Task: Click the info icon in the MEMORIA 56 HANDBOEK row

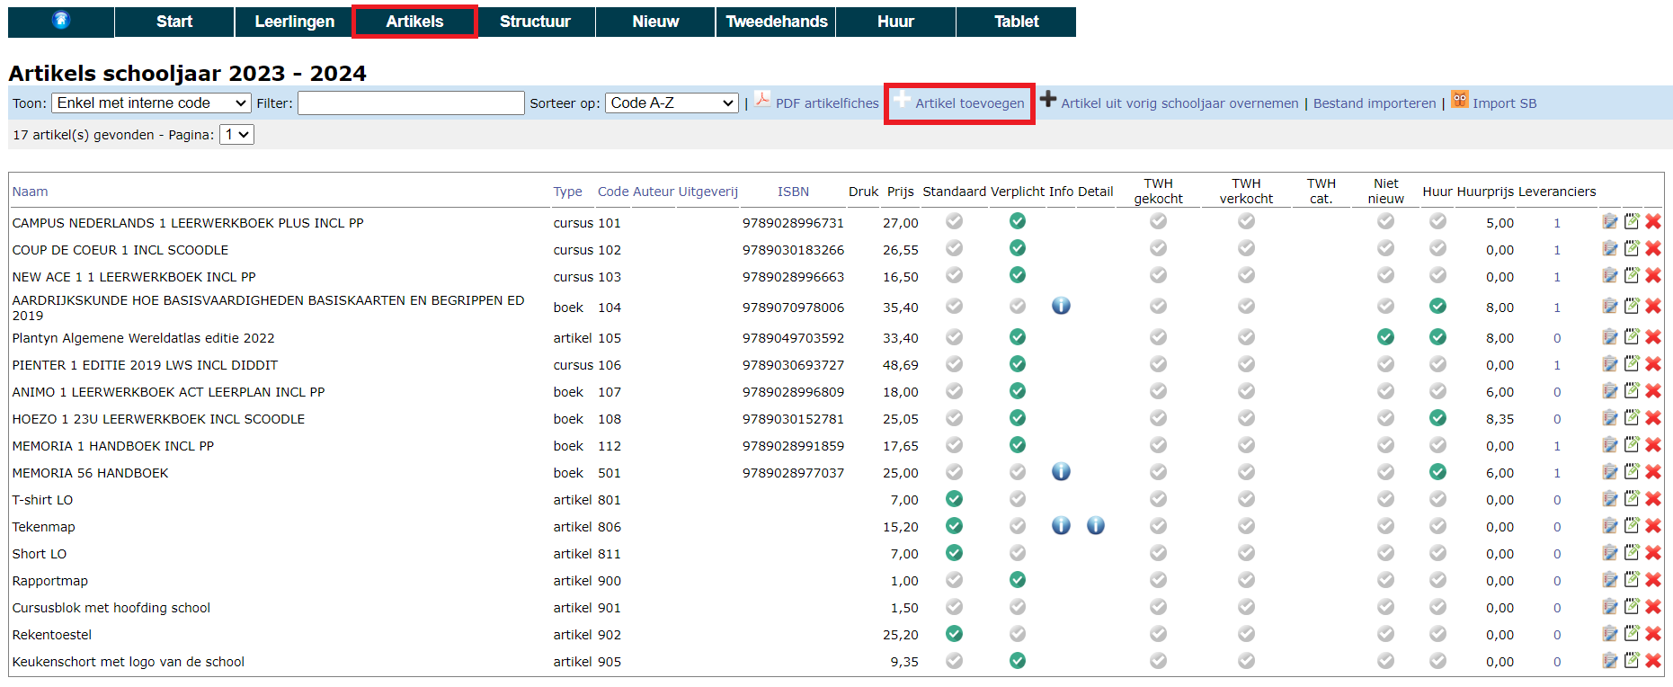Action: click(x=1061, y=471)
